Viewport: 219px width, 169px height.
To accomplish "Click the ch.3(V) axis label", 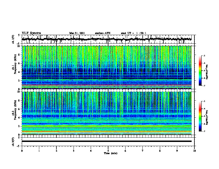I will pos(13,142).
